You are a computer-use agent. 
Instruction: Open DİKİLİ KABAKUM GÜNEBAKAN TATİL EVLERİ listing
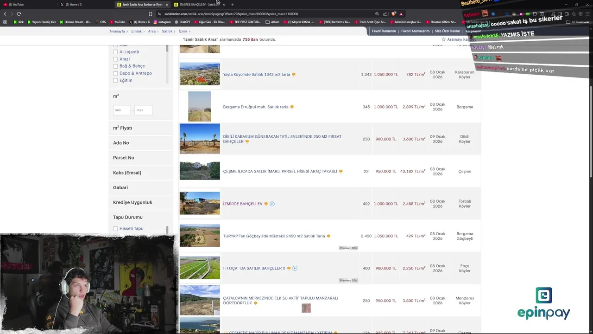pyautogui.click(x=282, y=139)
